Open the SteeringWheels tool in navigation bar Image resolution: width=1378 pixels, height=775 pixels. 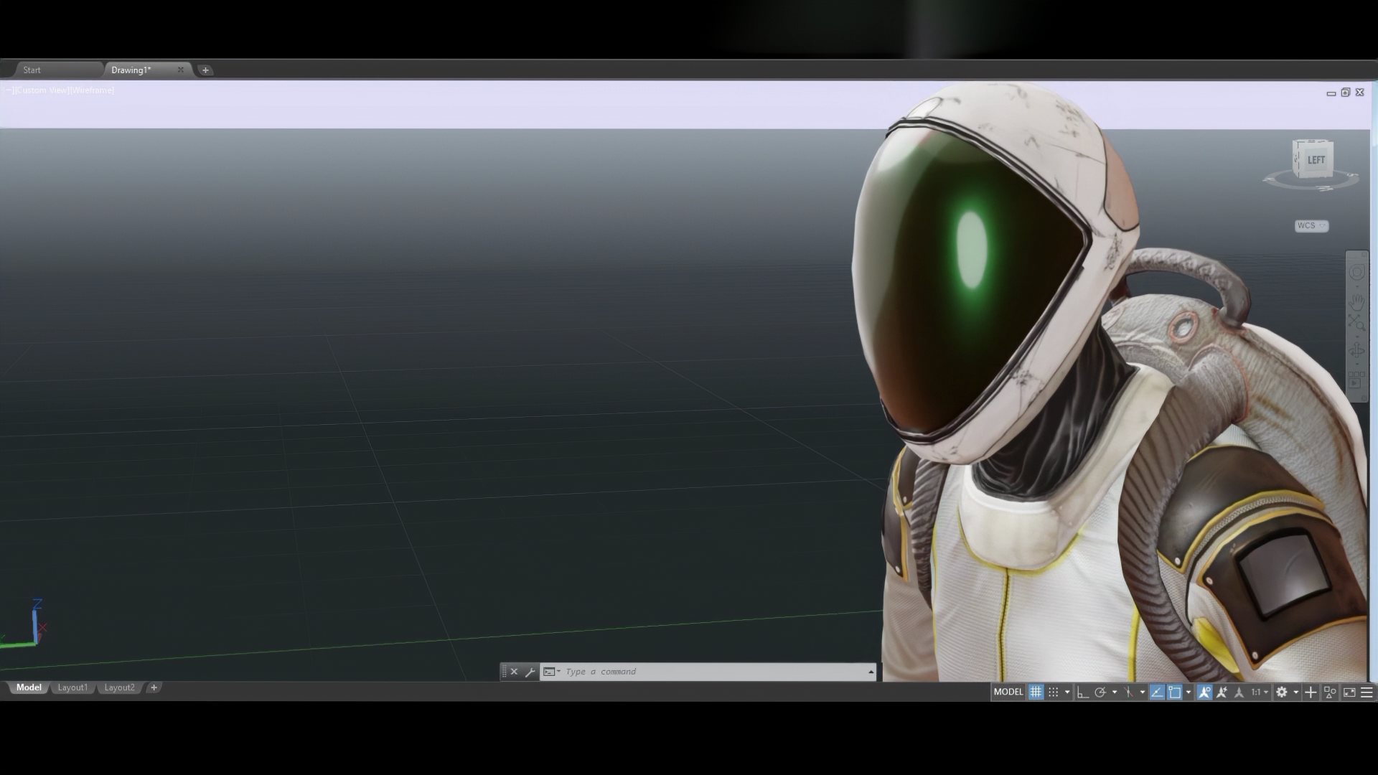1356,272
